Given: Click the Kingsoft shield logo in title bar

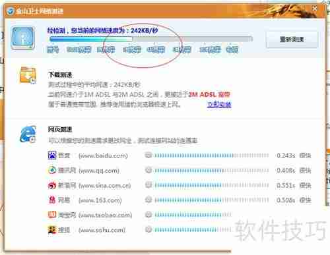Looking at the screenshot, I should [11, 11].
